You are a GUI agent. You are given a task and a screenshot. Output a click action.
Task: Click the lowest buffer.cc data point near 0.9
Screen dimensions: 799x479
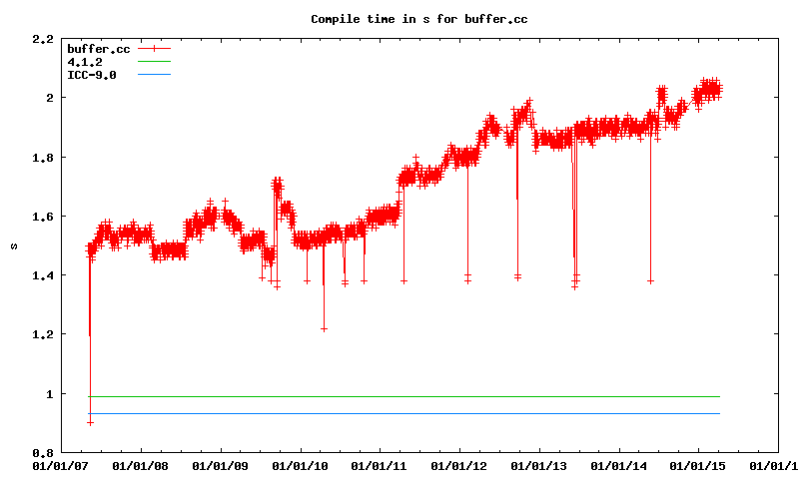tap(90, 422)
